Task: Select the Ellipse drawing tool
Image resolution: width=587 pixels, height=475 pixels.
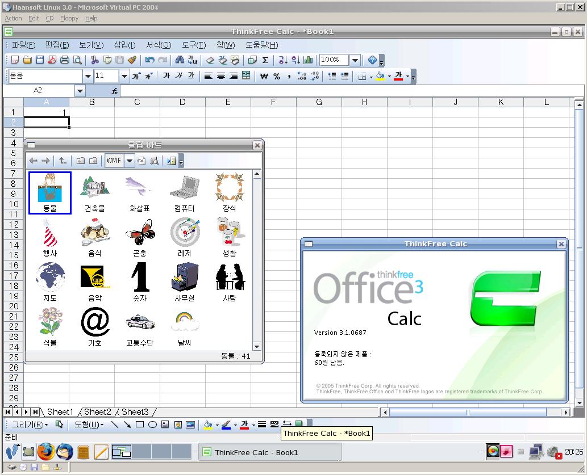Action: (152, 424)
